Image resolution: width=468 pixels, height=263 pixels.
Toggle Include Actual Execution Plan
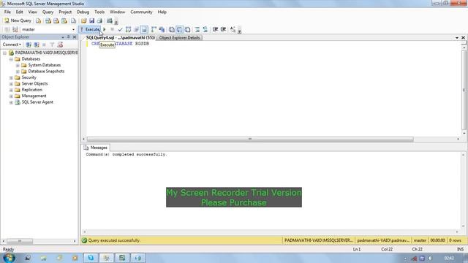154,29
